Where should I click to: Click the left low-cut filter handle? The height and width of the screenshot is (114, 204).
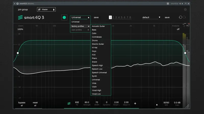click(18, 53)
